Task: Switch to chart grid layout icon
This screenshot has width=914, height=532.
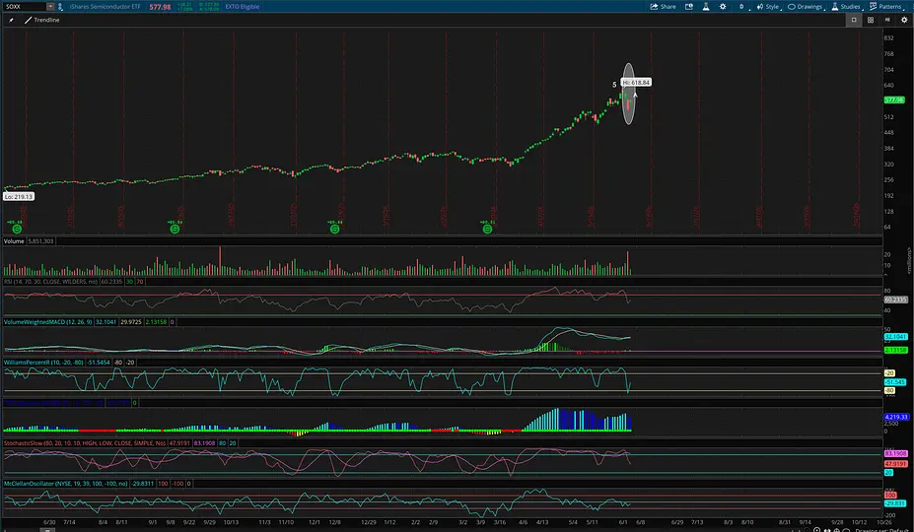Action: click(871, 20)
